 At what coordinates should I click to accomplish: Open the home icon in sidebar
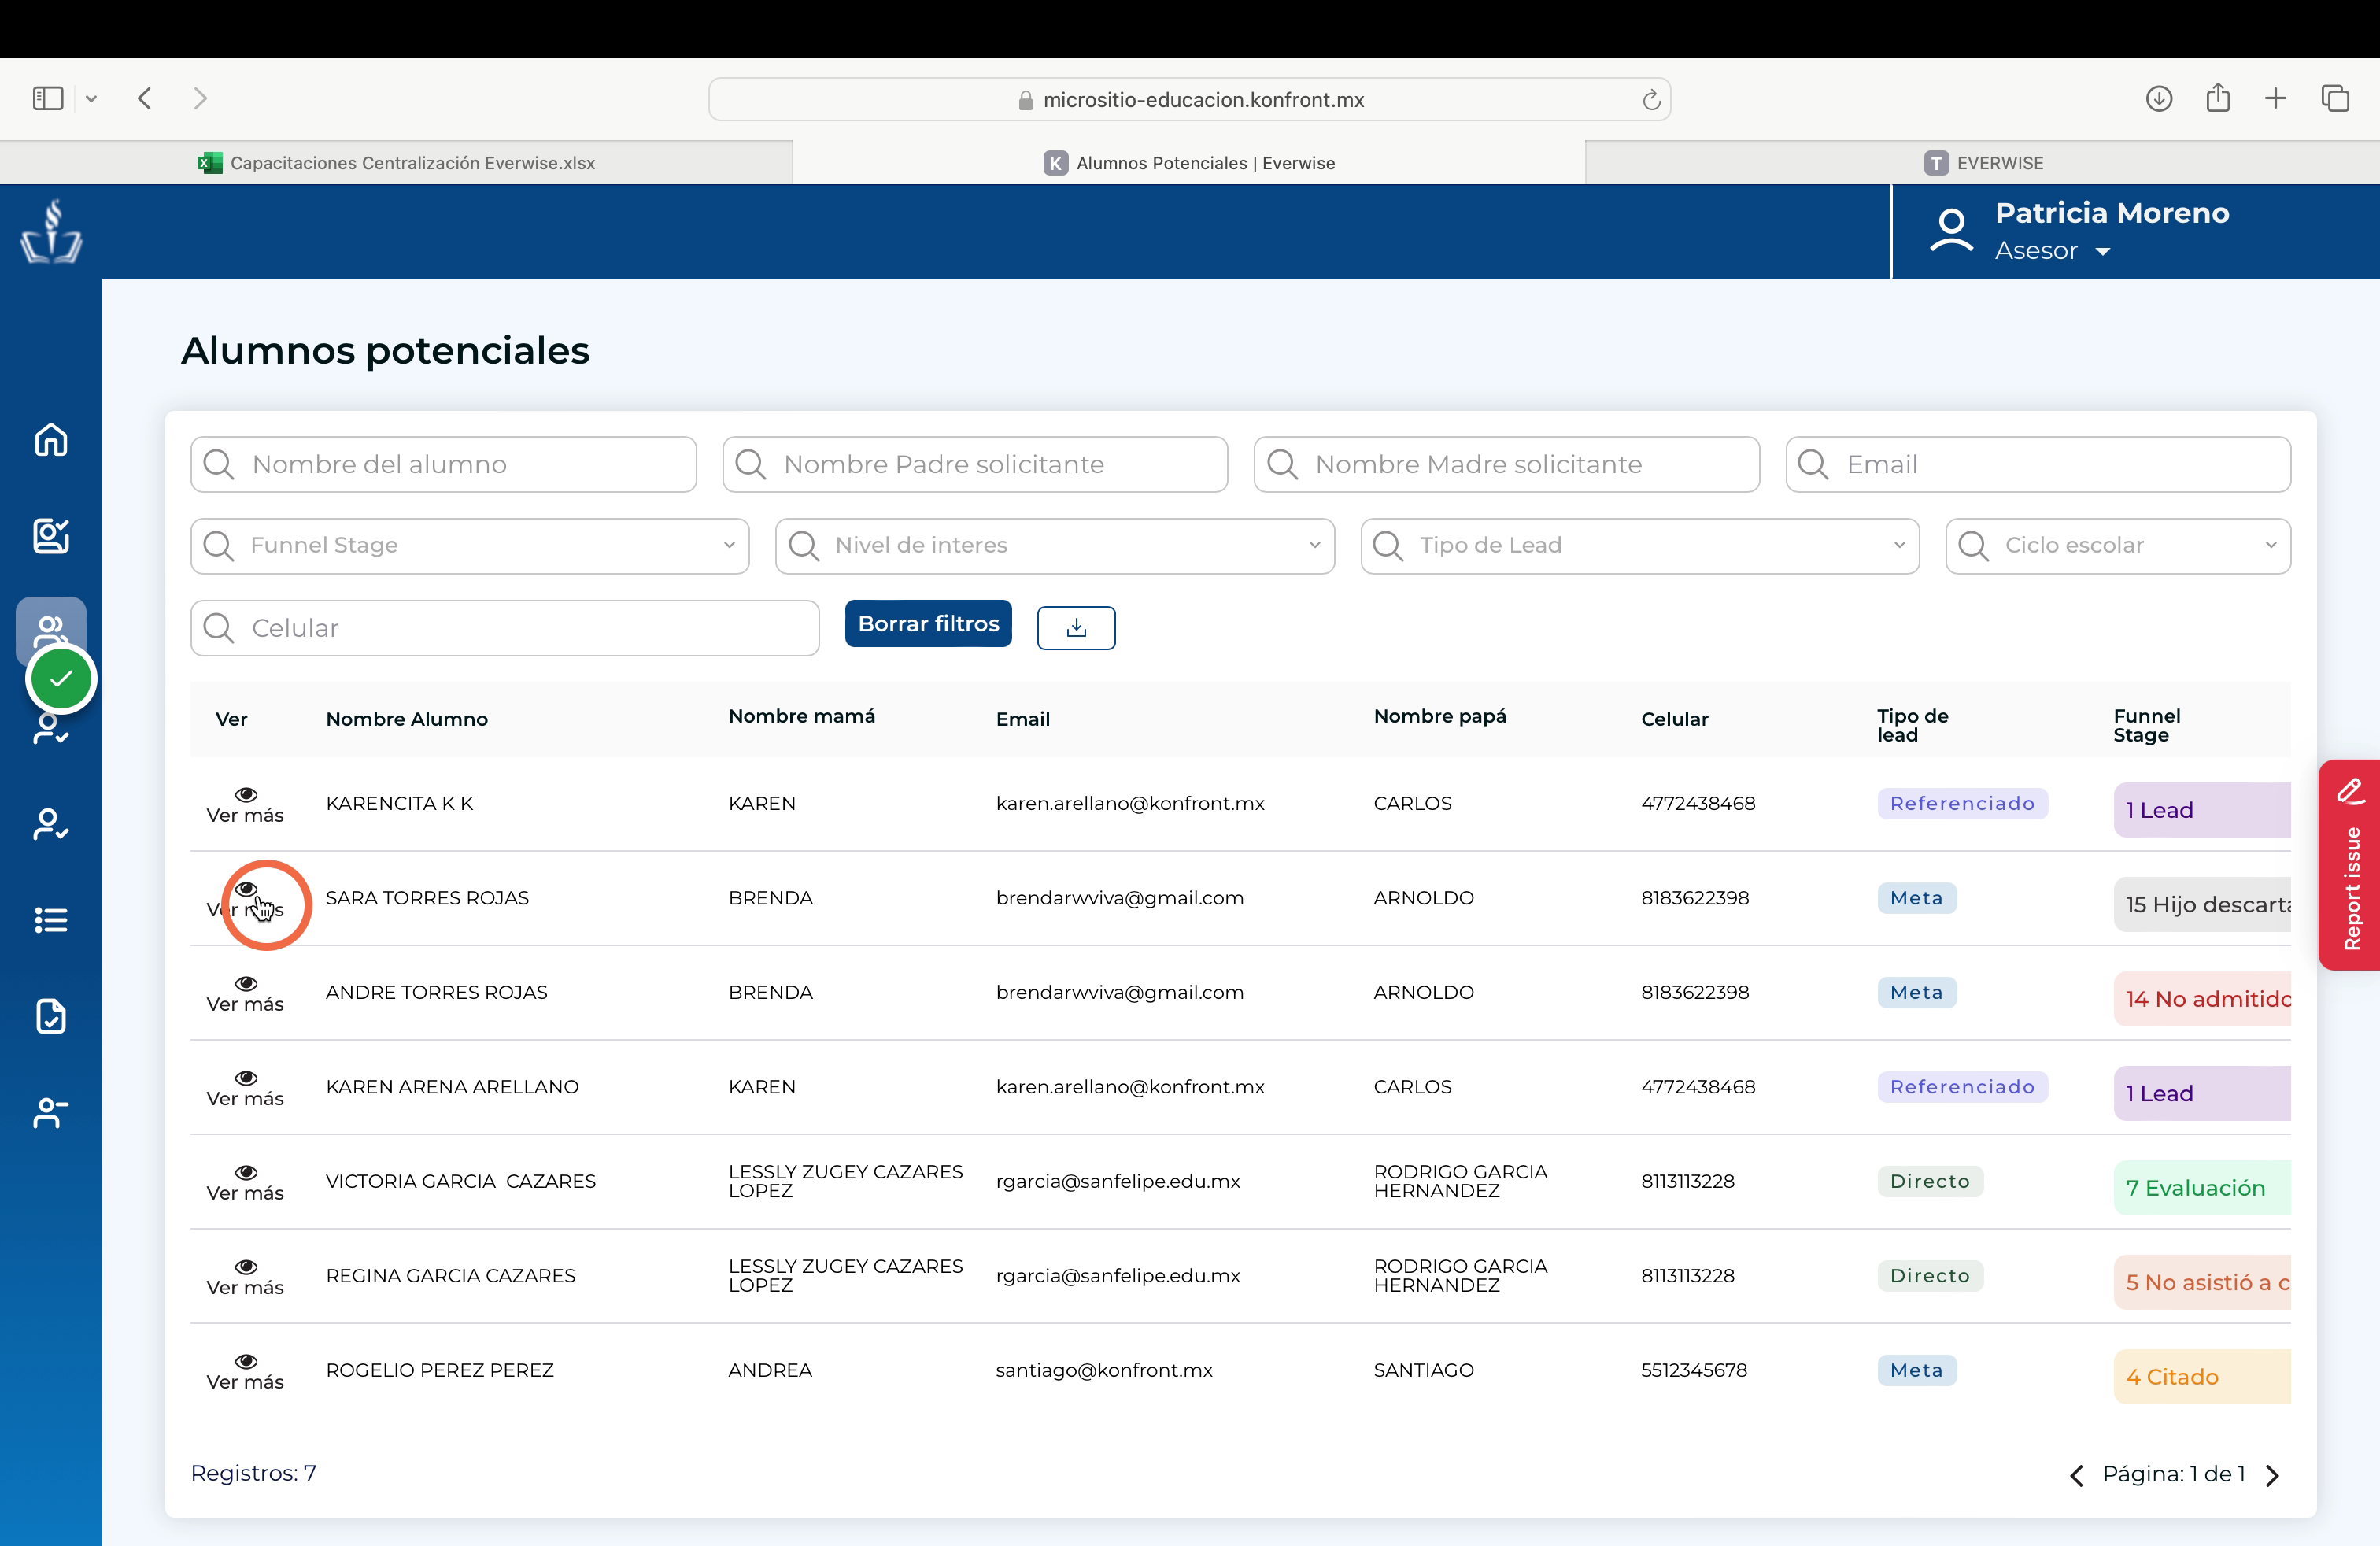click(51, 440)
